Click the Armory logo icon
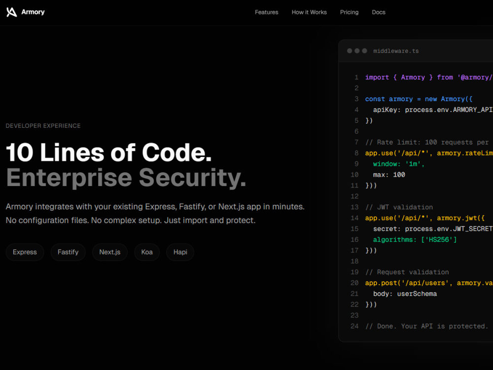The height and width of the screenshot is (370, 493). [x=12, y=12]
